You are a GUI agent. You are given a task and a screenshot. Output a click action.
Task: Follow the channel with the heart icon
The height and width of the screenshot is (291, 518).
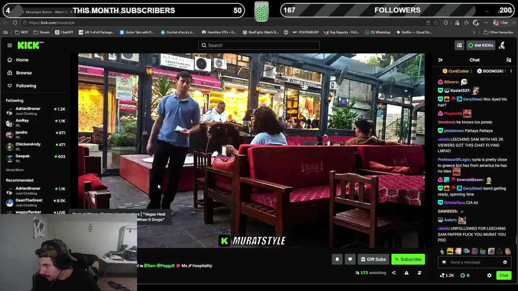point(350,259)
